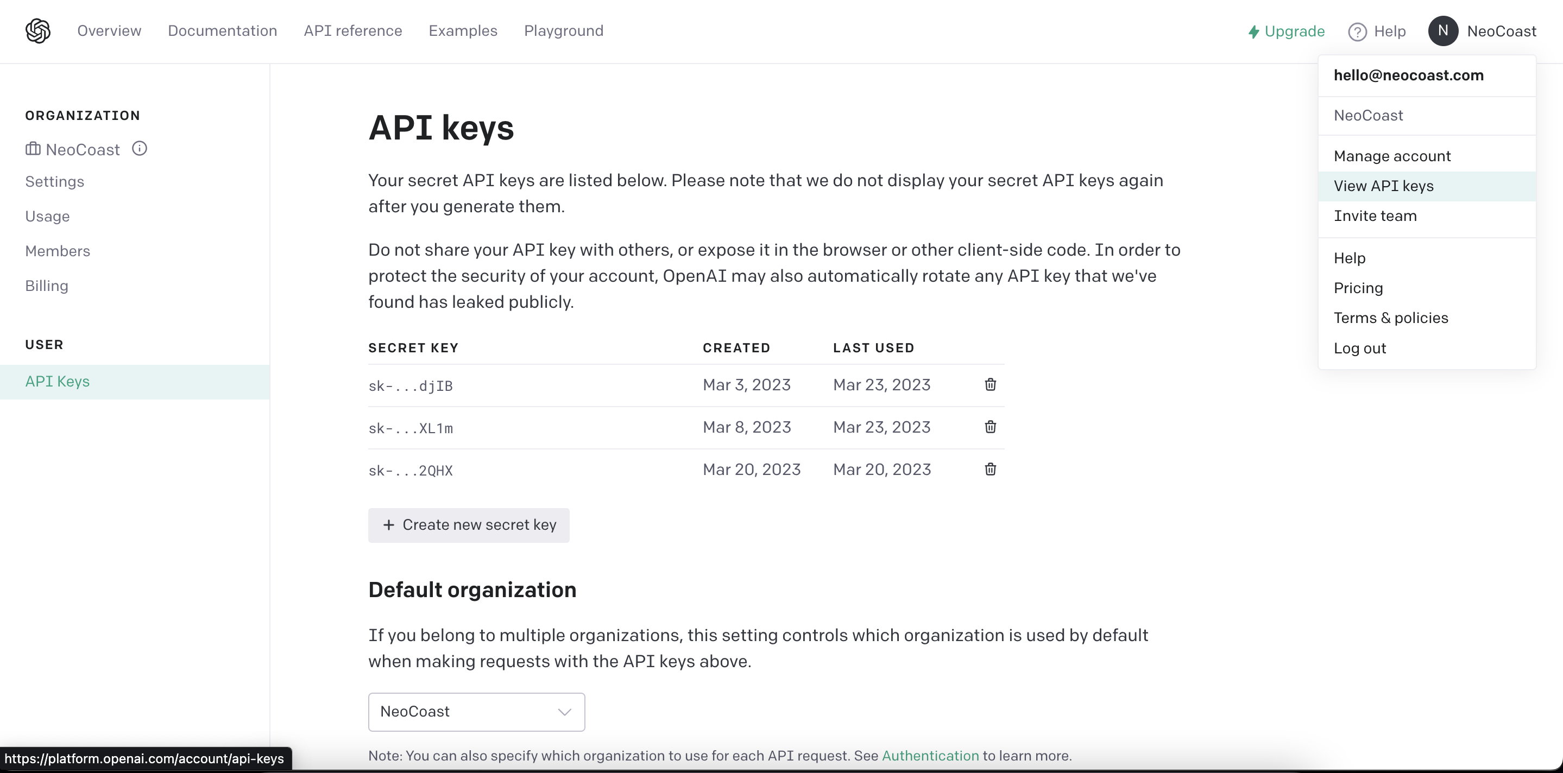Click the info icon next to NeoCoast
Screen dimensions: 1563x773
pyautogui.click(x=140, y=149)
